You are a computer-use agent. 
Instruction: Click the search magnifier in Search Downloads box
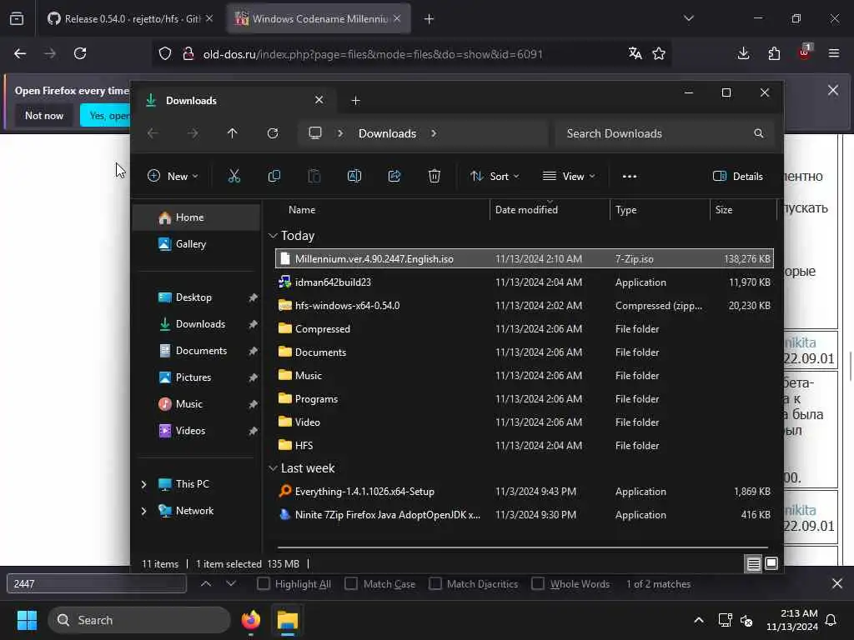click(x=759, y=133)
